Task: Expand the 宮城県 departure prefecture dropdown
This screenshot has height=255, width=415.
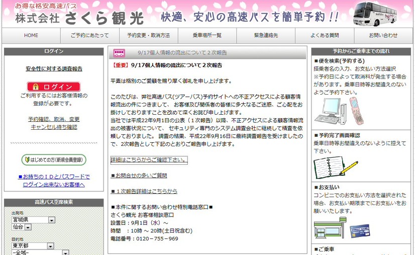Action: (x=52, y=220)
